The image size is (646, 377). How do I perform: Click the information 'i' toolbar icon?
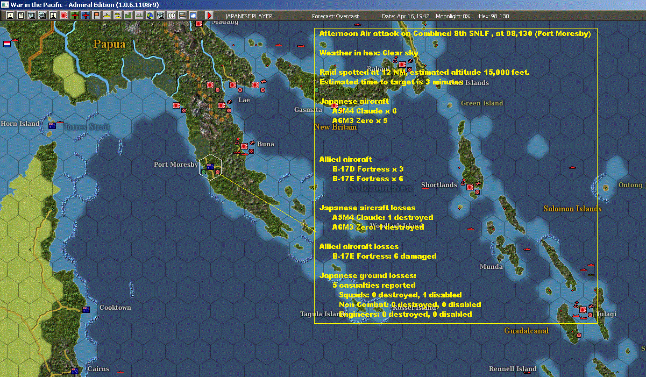tap(53, 16)
